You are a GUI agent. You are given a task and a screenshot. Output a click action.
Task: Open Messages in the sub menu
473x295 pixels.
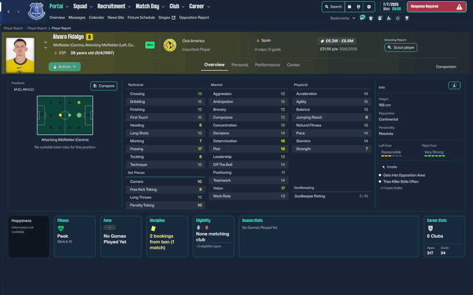point(77,18)
